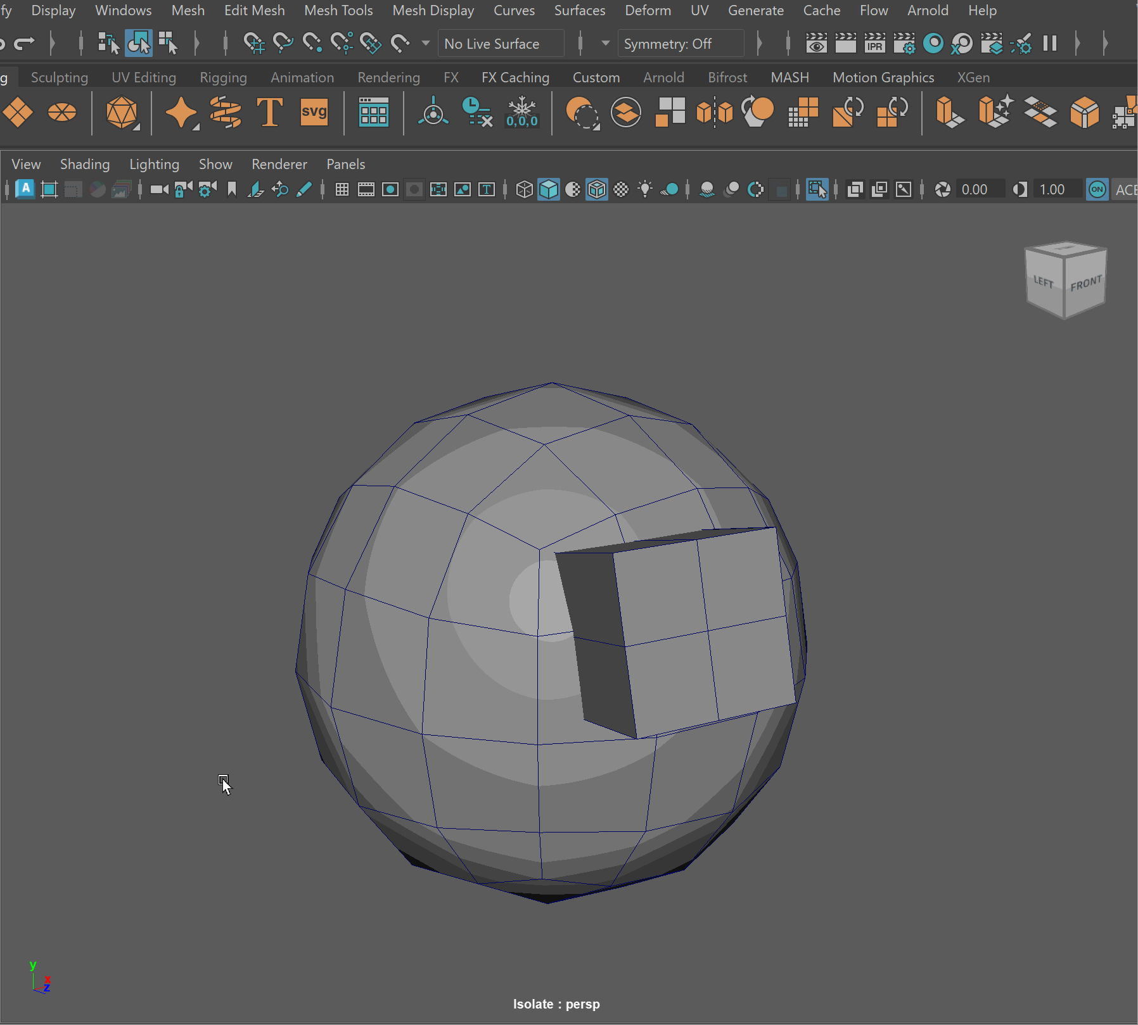The height and width of the screenshot is (1025, 1138).
Task: Expand the snap options dropdown arrow
Action: [x=426, y=44]
